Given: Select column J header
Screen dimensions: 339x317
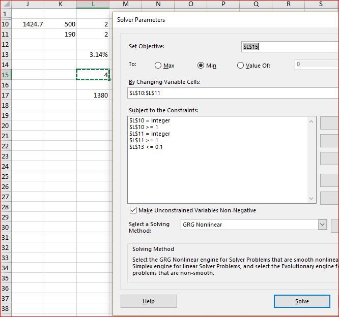Looking at the screenshot, I should [x=27, y=4].
